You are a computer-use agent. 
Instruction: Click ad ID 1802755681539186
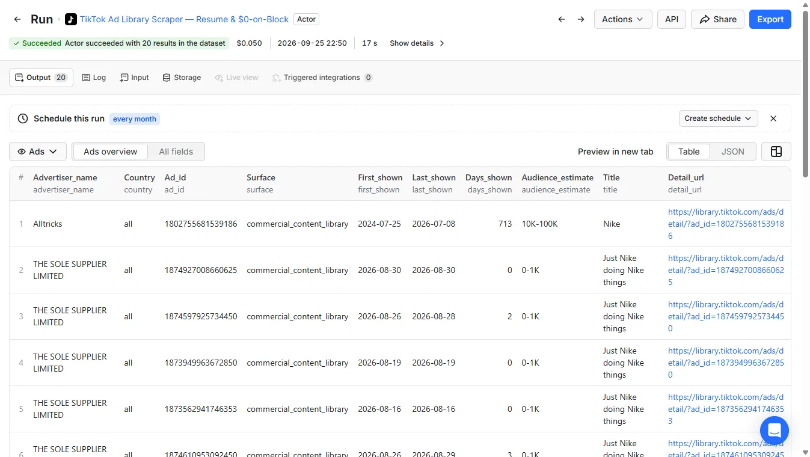click(x=201, y=224)
